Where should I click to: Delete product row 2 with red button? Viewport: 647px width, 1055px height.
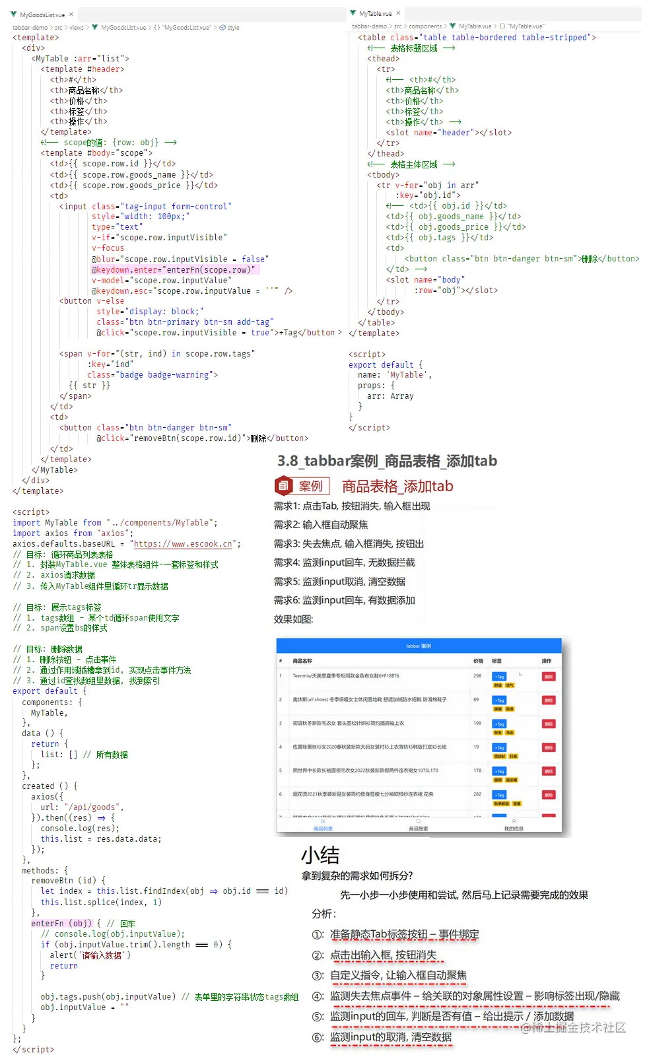(x=549, y=700)
